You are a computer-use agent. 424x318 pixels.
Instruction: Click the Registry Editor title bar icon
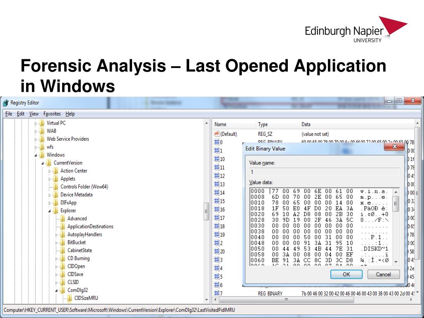[5, 103]
